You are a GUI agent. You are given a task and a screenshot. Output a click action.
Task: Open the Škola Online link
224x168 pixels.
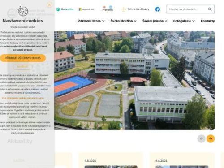click(65, 9)
